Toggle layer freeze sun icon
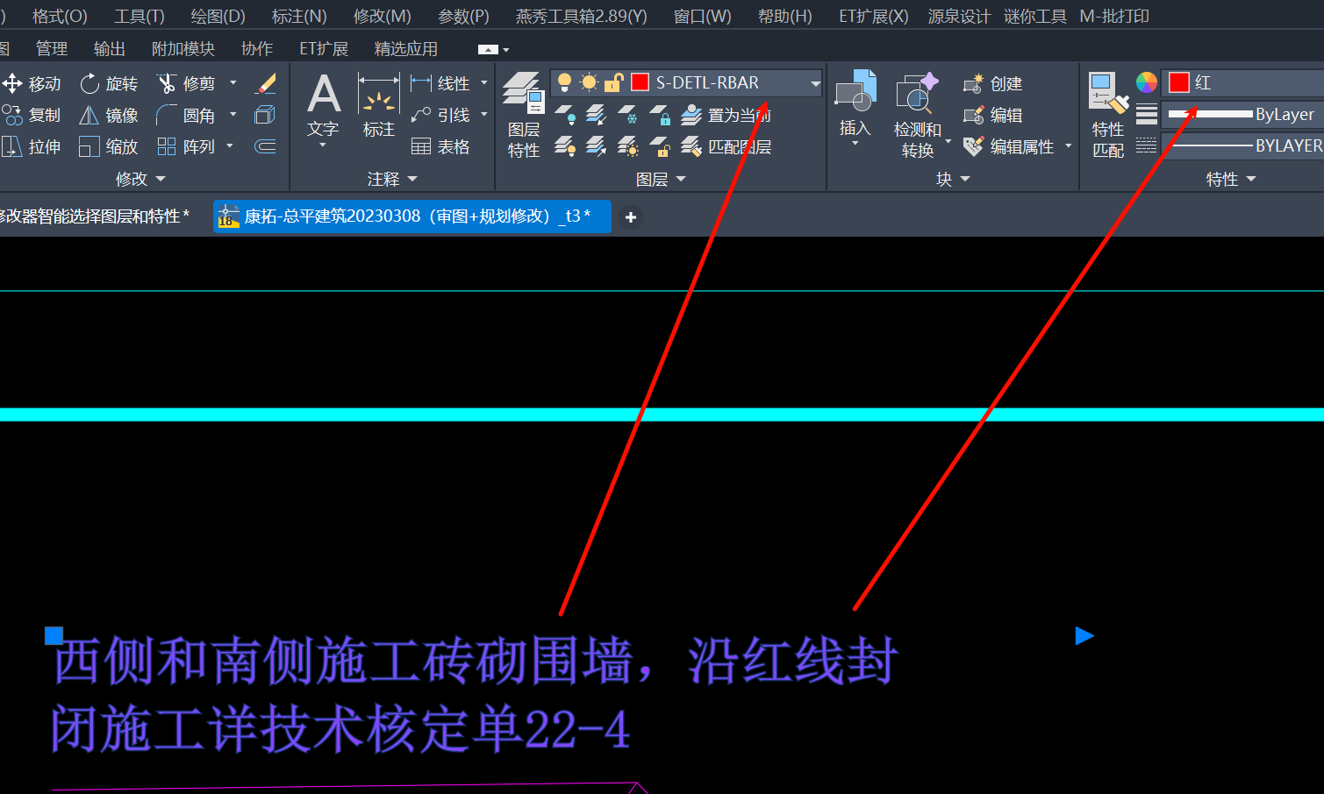The height and width of the screenshot is (794, 1324). click(x=589, y=82)
